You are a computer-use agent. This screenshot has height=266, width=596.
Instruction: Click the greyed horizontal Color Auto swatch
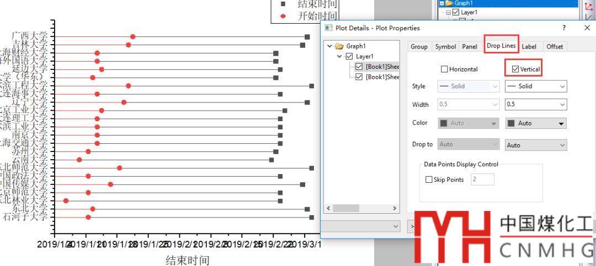[469, 123]
